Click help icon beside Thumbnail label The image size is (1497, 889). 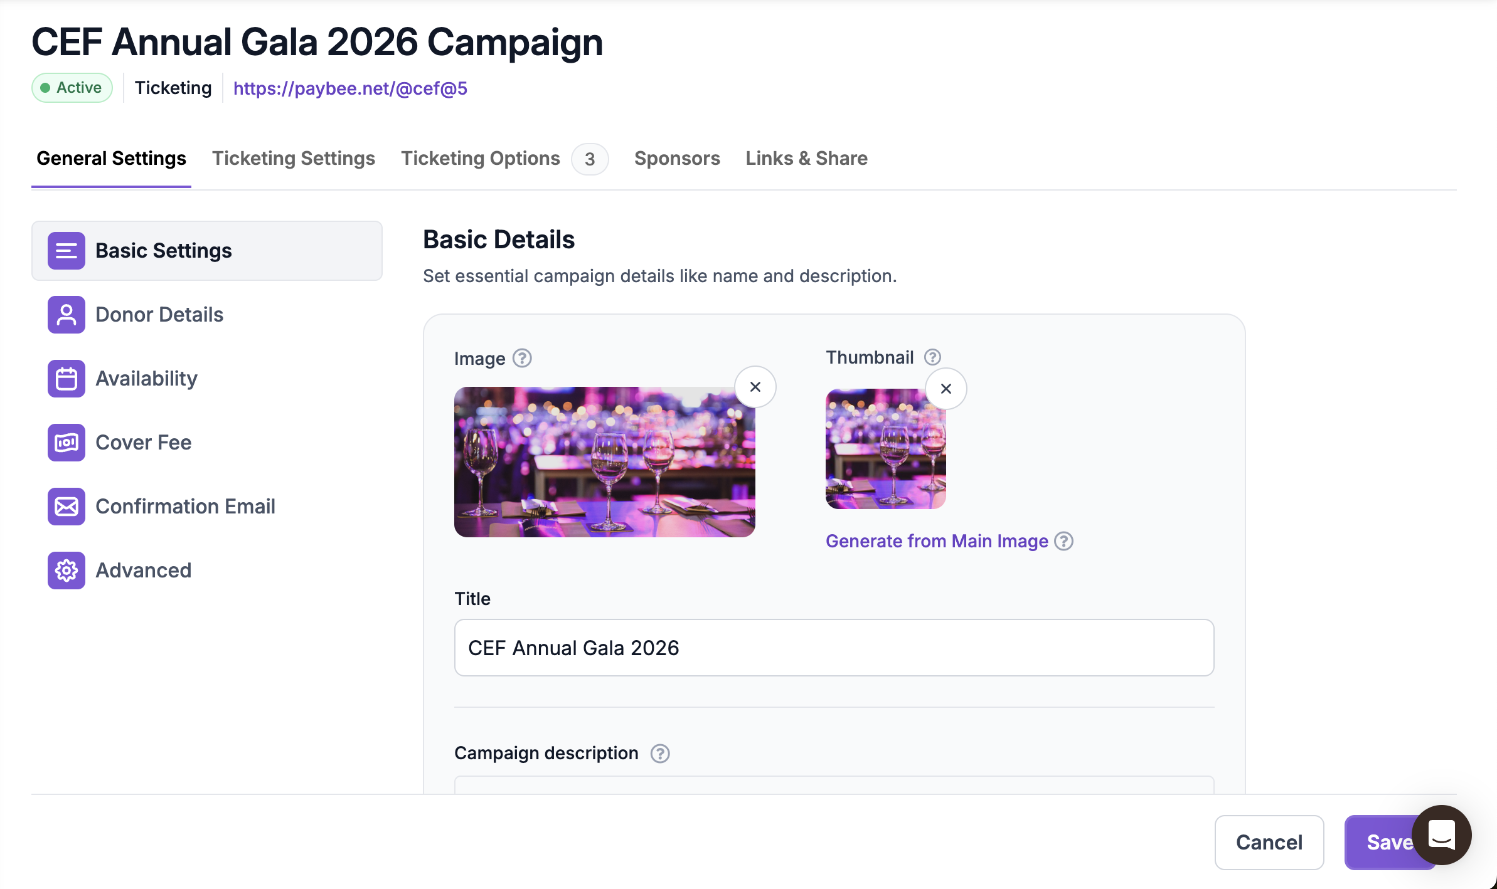[x=932, y=357]
